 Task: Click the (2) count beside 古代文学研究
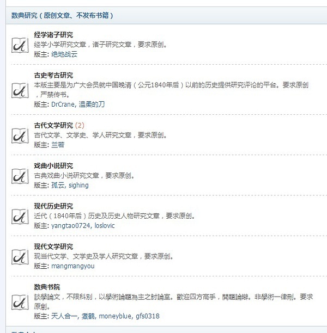80,126
